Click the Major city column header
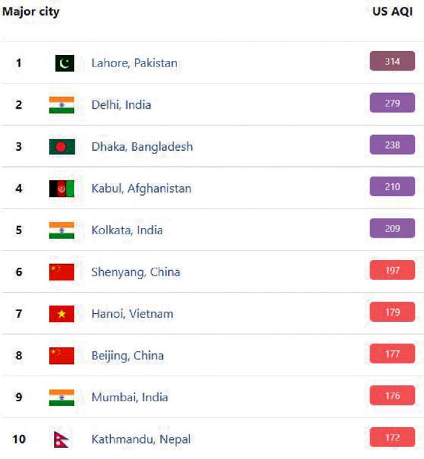This screenshot has height=459, width=424. pos(31,12)
